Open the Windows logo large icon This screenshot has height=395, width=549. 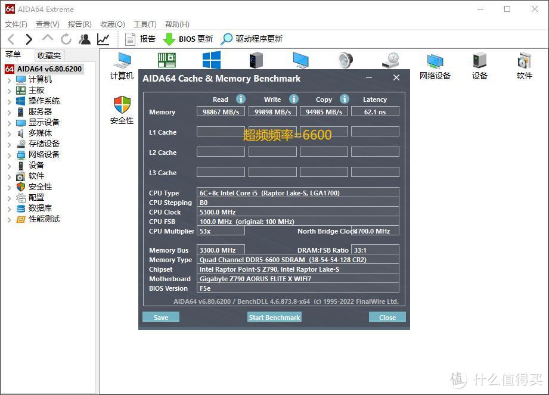click(x=212, y=60)
